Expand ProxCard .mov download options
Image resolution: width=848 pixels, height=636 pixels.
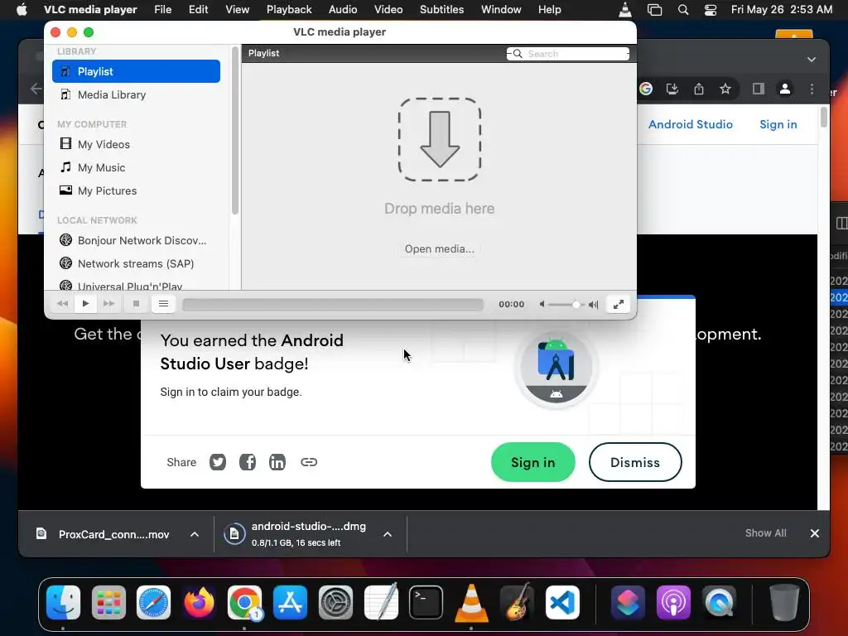pos(194,534)
